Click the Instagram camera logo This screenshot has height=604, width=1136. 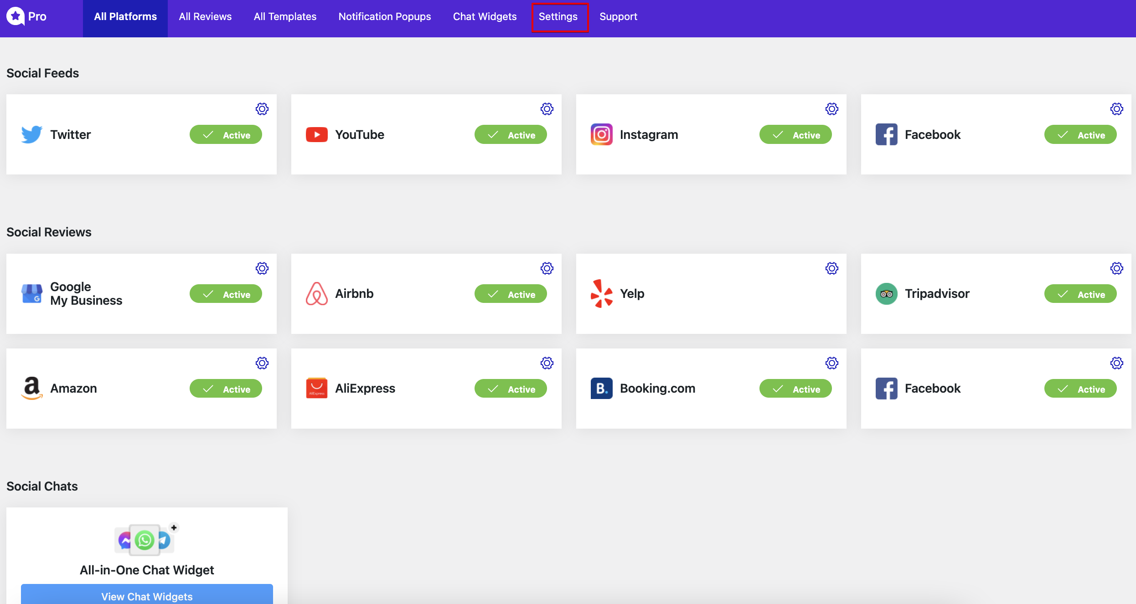tap(602, 134)
